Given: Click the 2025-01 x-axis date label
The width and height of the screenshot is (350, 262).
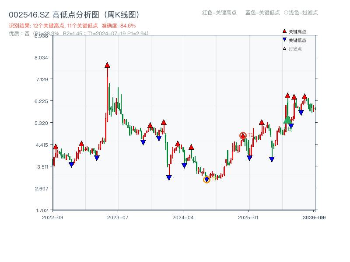Looking at the screenshot, I should point(248,217).
